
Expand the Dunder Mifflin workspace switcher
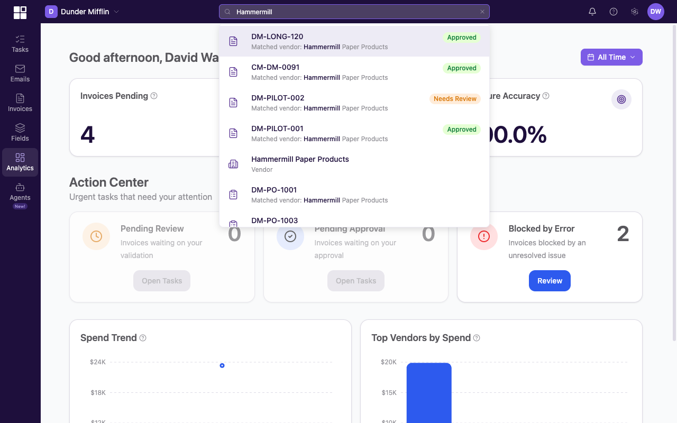pyautogui.click(x=82, y=12)
